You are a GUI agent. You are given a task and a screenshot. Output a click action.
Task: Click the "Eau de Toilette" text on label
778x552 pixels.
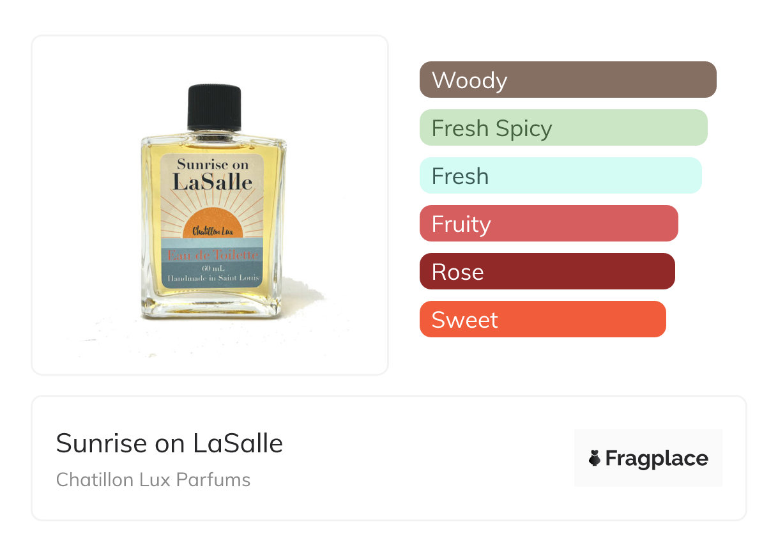pos(213,255)
